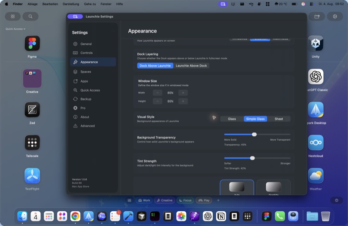Decrease the window Width percentage

tap(157, 93)
